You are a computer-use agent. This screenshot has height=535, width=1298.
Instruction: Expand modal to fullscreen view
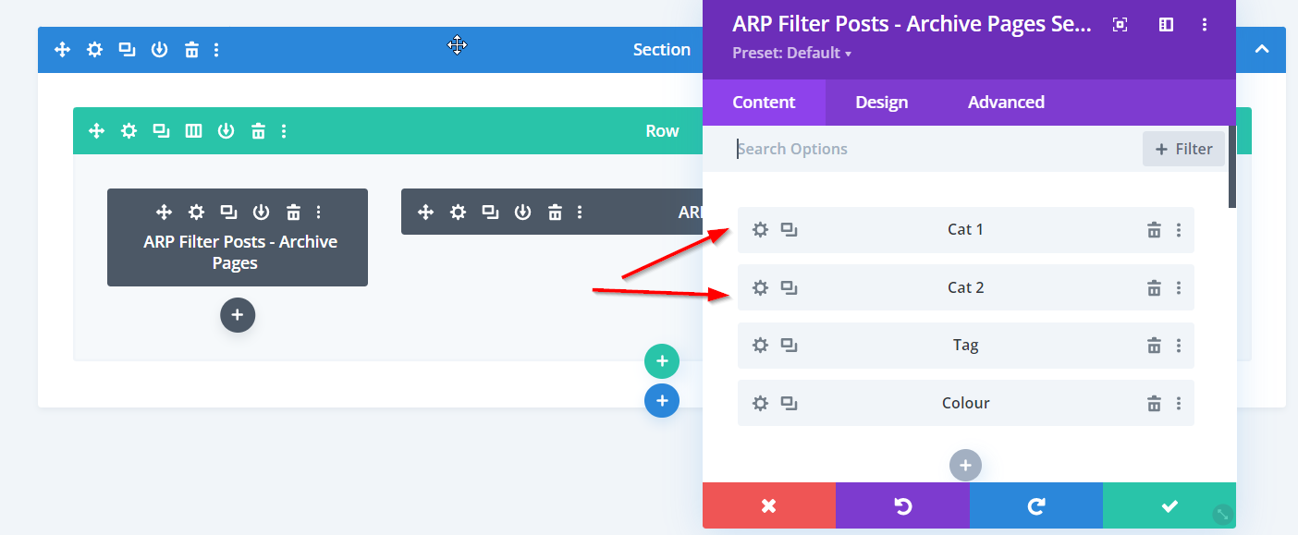click(1120, 25)
